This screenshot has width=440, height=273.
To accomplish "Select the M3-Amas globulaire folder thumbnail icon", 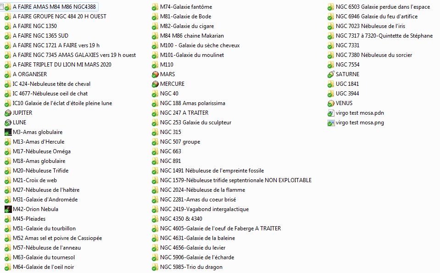I will coord(8,132).
